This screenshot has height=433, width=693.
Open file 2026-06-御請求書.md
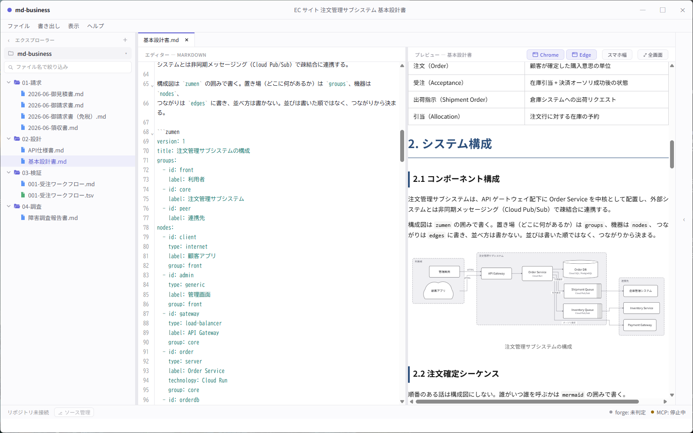click(x=55, y=105)
